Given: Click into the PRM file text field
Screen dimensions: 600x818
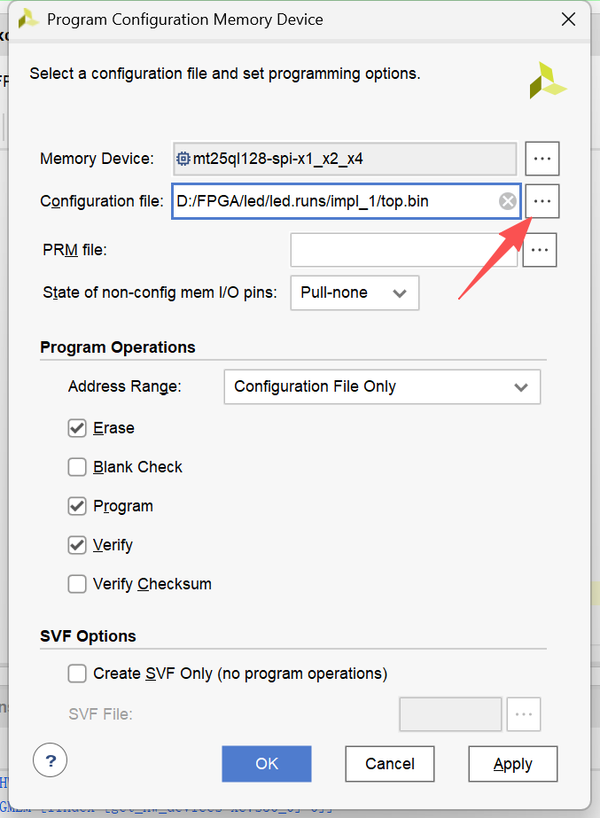Looking at the screenshot, I should point(403,250).
